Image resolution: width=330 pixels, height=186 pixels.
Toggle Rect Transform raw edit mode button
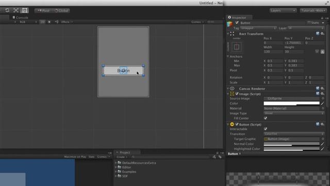pyautogui.click(x=322, y=52)
